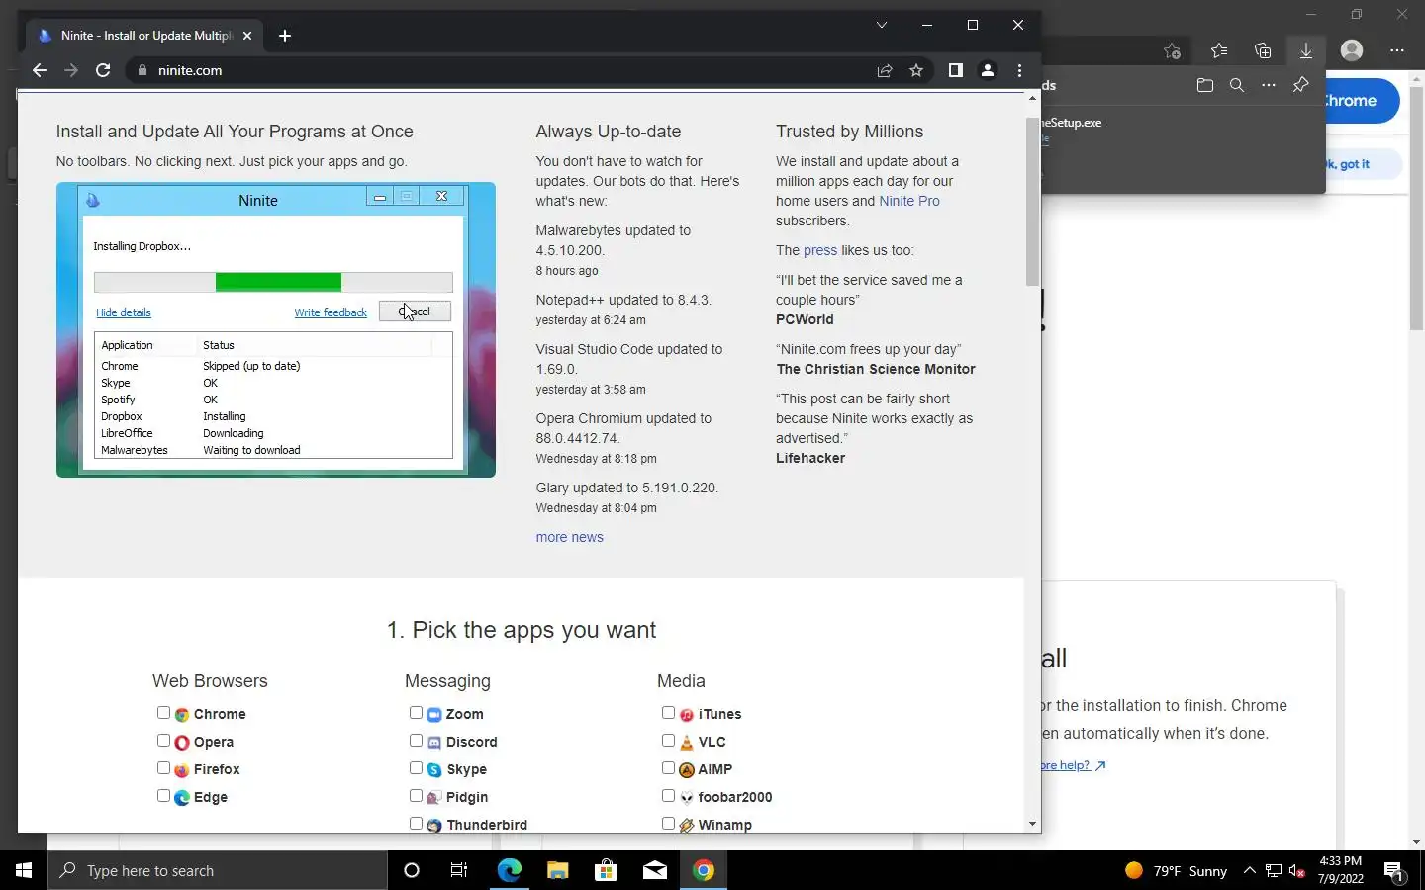Open the clock showing 4:33 PM
The width and height of the screenshot is (1425, 890).
[x=1341, y=870]
